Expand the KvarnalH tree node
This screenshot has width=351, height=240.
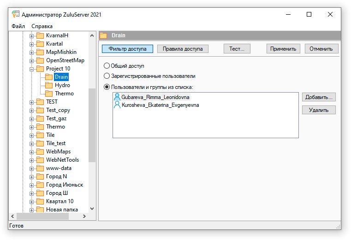click(31, 36)
